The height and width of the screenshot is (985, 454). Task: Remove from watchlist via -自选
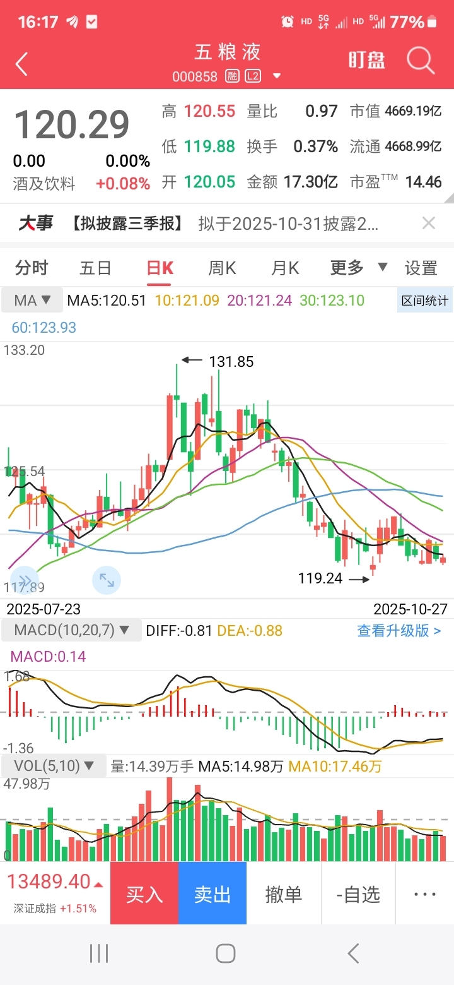coord(358,893)
